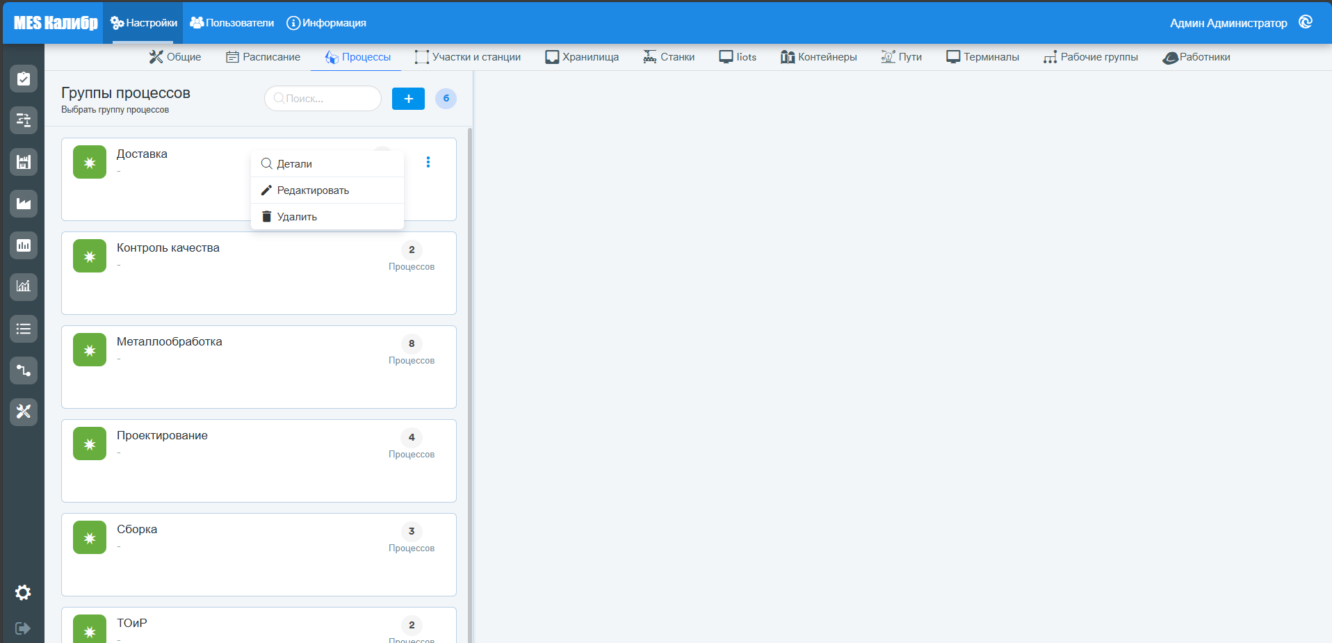
Task: Choose Детали in the context menu
Action: [327, 164]
